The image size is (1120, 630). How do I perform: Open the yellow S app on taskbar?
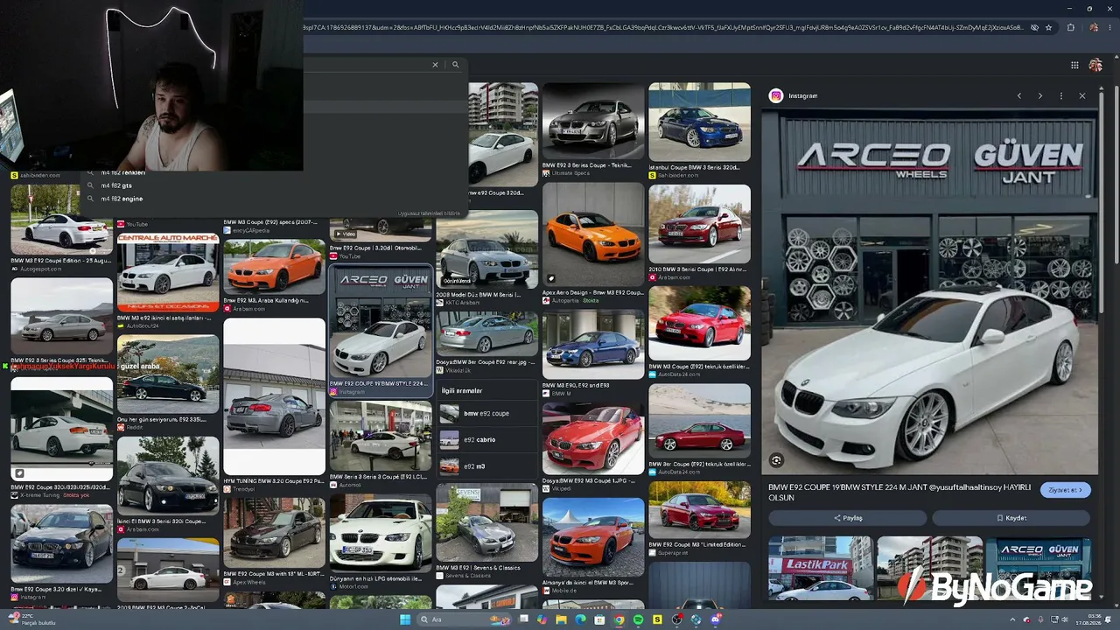[657, 619]
